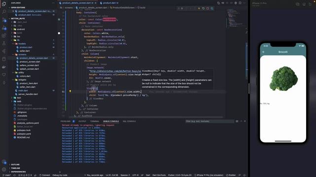Open main.dart in the file tree
The width and height of the screenshot is (316, 177).
coord(32,90)
